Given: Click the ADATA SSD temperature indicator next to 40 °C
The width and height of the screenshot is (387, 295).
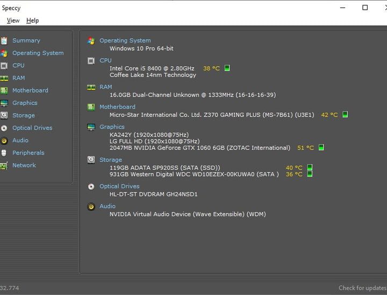Looking at the screenshot, I should (310, 167).
